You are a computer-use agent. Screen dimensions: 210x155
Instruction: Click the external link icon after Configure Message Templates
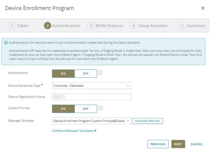click(95, 131)
